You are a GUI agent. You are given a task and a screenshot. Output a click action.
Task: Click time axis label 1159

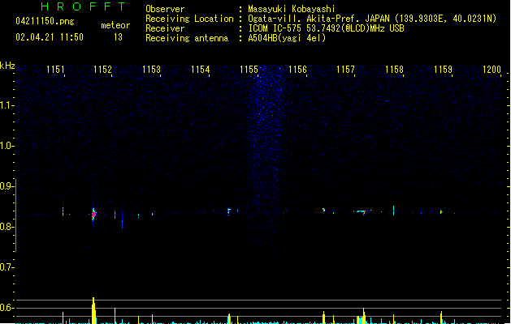(x=443, y=70)
